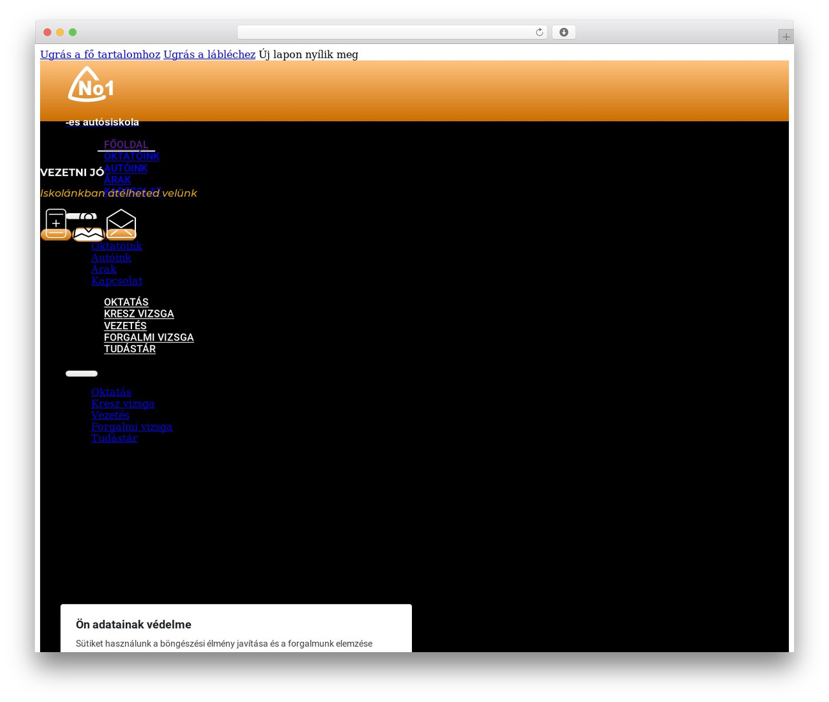Click the map location pin icon
Image resolution: width=829 pixels, height=702 pixels.
click(89, 227)
